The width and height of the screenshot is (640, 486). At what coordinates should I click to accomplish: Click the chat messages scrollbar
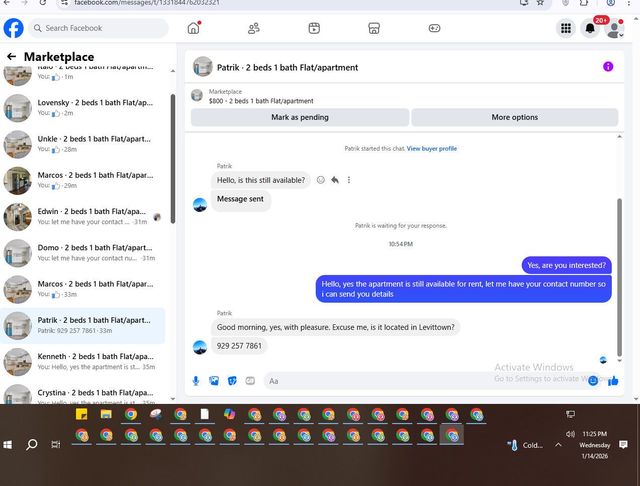[x=619, y=277]
